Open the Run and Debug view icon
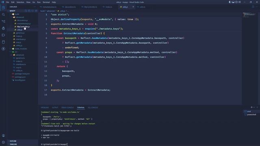 [3, 28]
